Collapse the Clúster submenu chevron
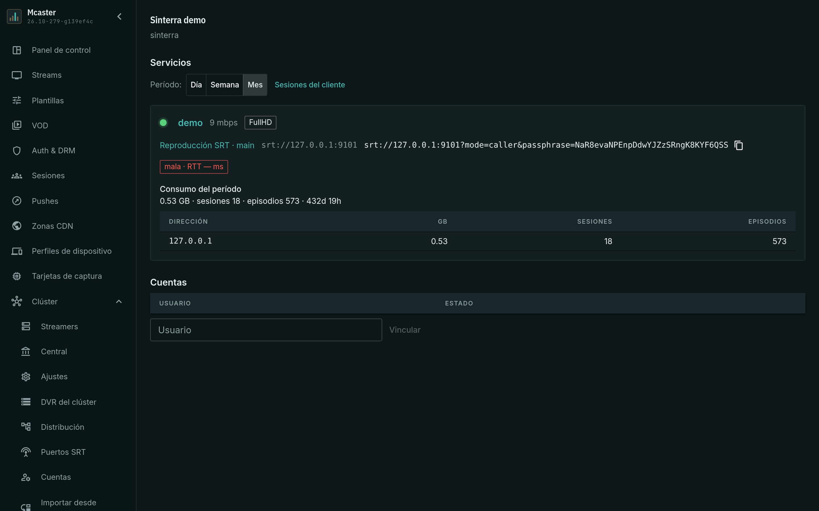The image size is (819, 511). 119,301
